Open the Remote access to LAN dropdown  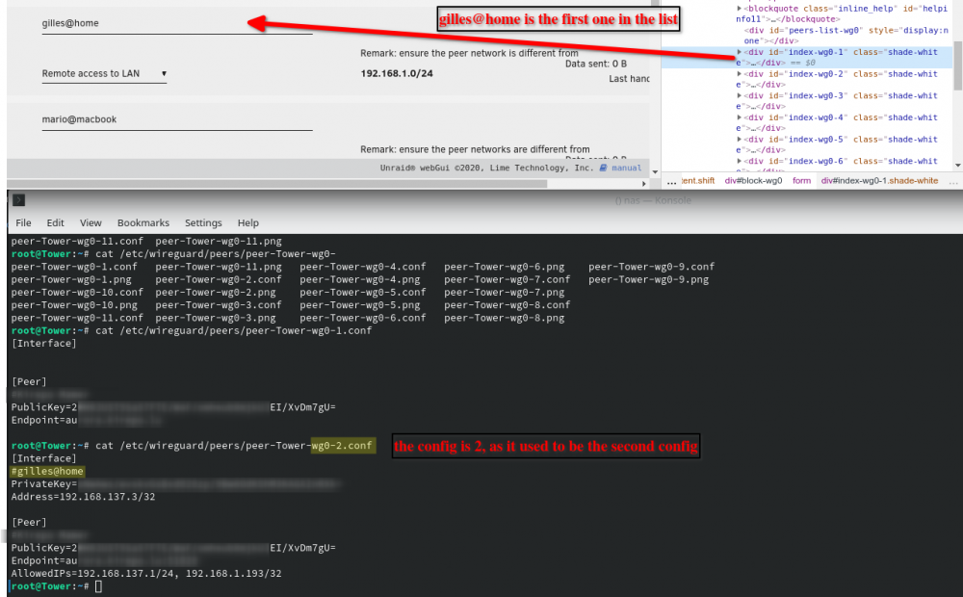click(x=104, y=74)
